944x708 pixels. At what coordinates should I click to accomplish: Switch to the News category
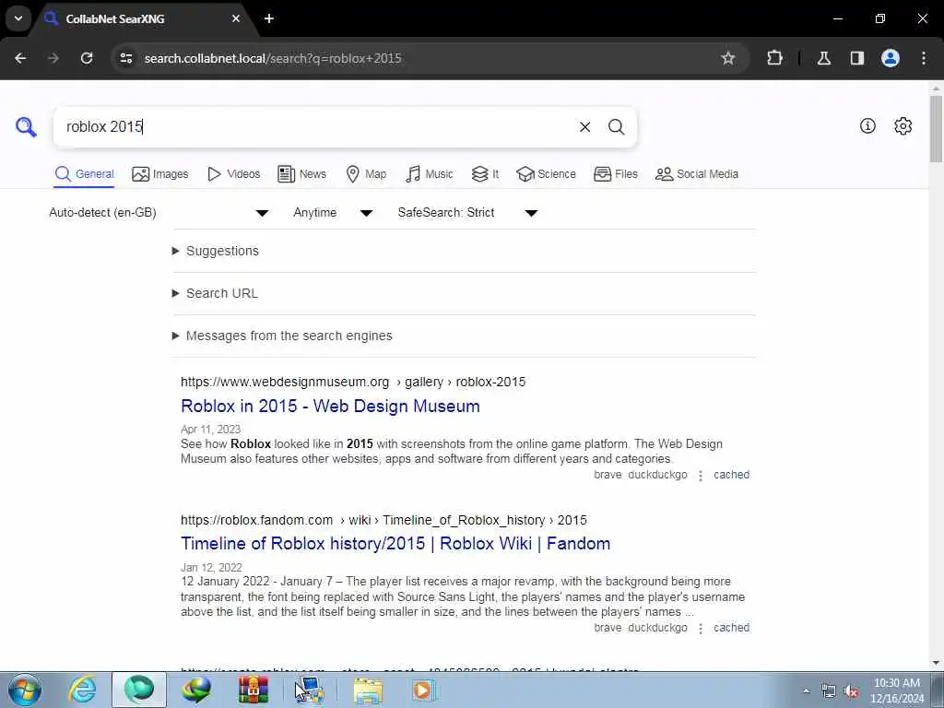(x=301, y=174)
